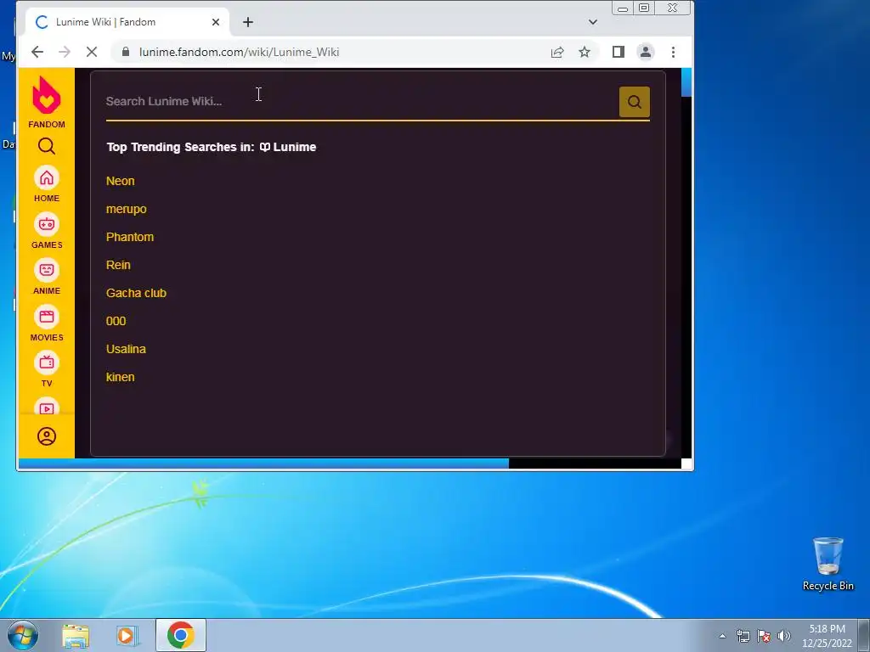Open the Windows Start menu
Screen dimensions: 870x652
tap(23, 635)
